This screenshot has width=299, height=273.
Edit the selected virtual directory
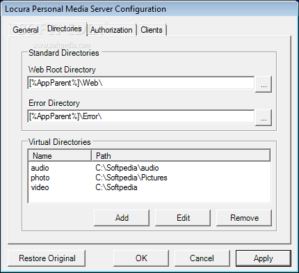(183, 218)
